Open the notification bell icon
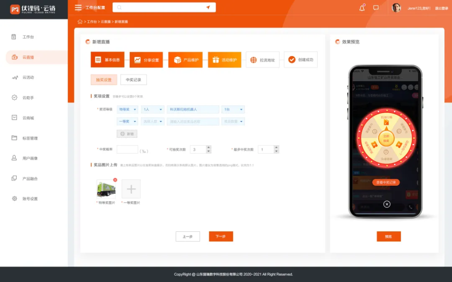Screen dimensions: 452x282 click(362, 8)
